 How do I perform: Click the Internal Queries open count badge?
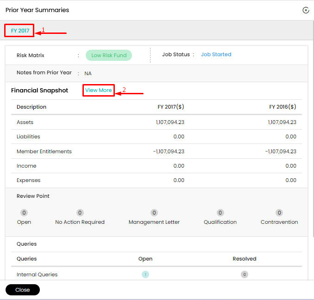click(x=145, y=274)
